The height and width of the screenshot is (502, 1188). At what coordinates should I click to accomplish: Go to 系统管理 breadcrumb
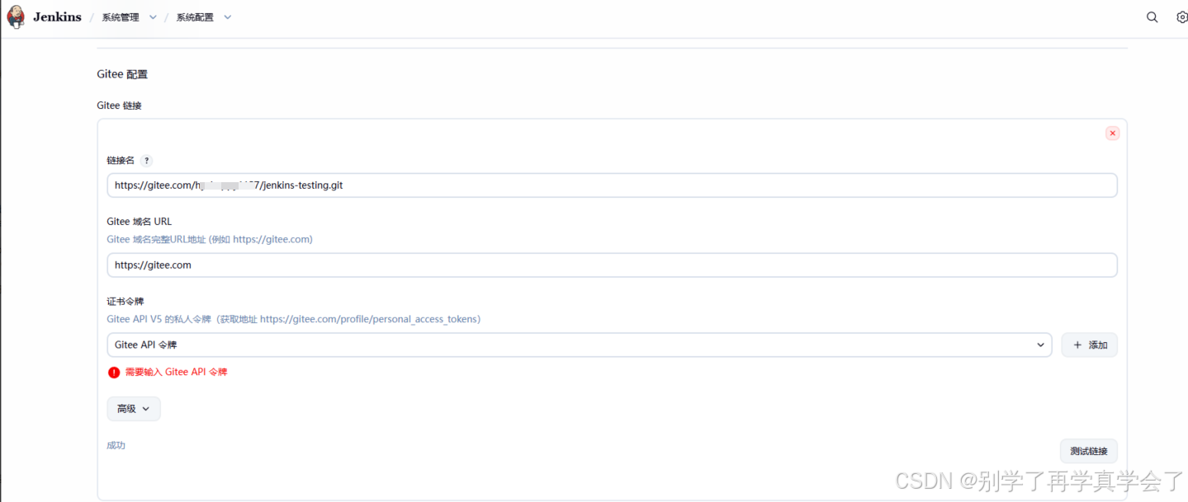121,17
